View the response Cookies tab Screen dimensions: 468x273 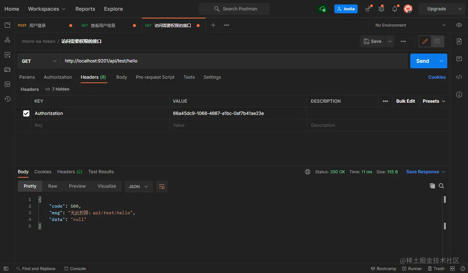(x=43, y=172)
